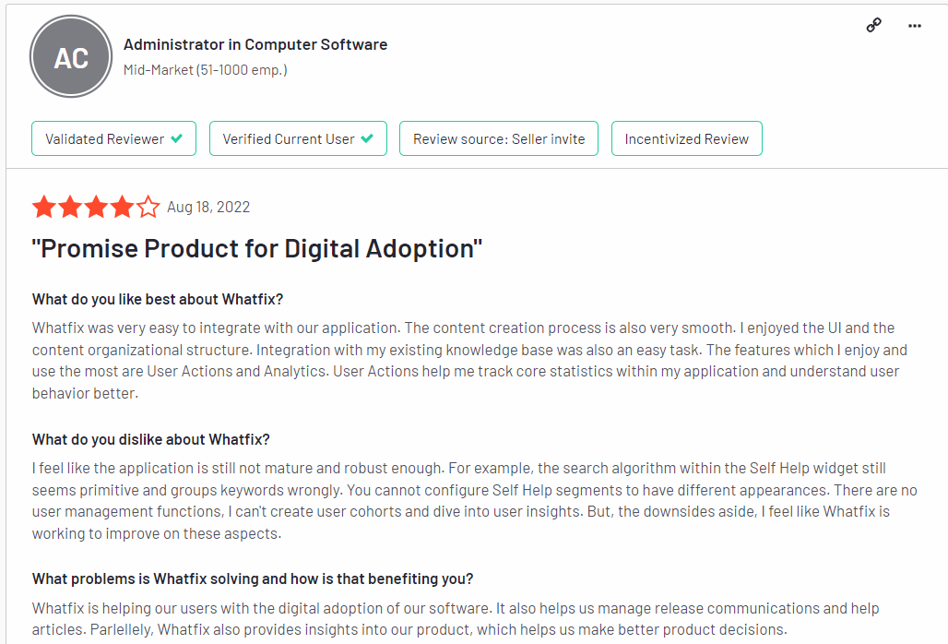948x644 pixels.
Task: Click "What do you dislike about Whatfix?" heading
Action: (x=151, y=439)
